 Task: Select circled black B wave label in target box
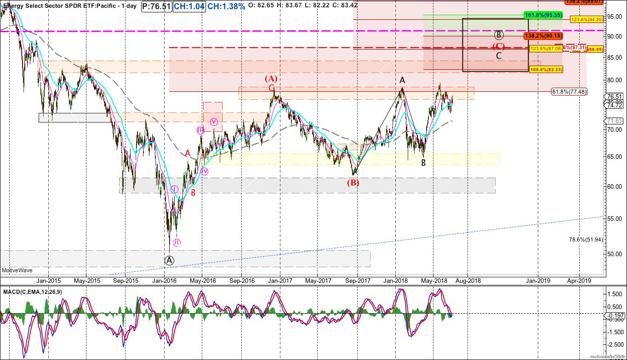point(499,34)
